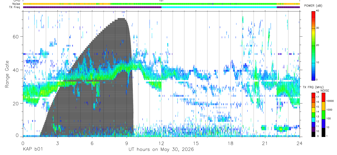337x155 pixels.
Task: Click the "UT hours on May 30, 2026" axis title
Action: point(161,150)
